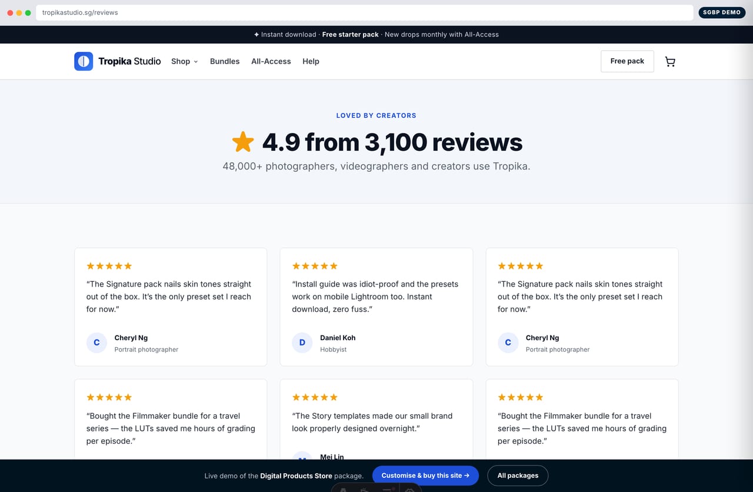
Task: Go to All-Access in the navigation
Action: pyautogui.click(x=271, y=61)
